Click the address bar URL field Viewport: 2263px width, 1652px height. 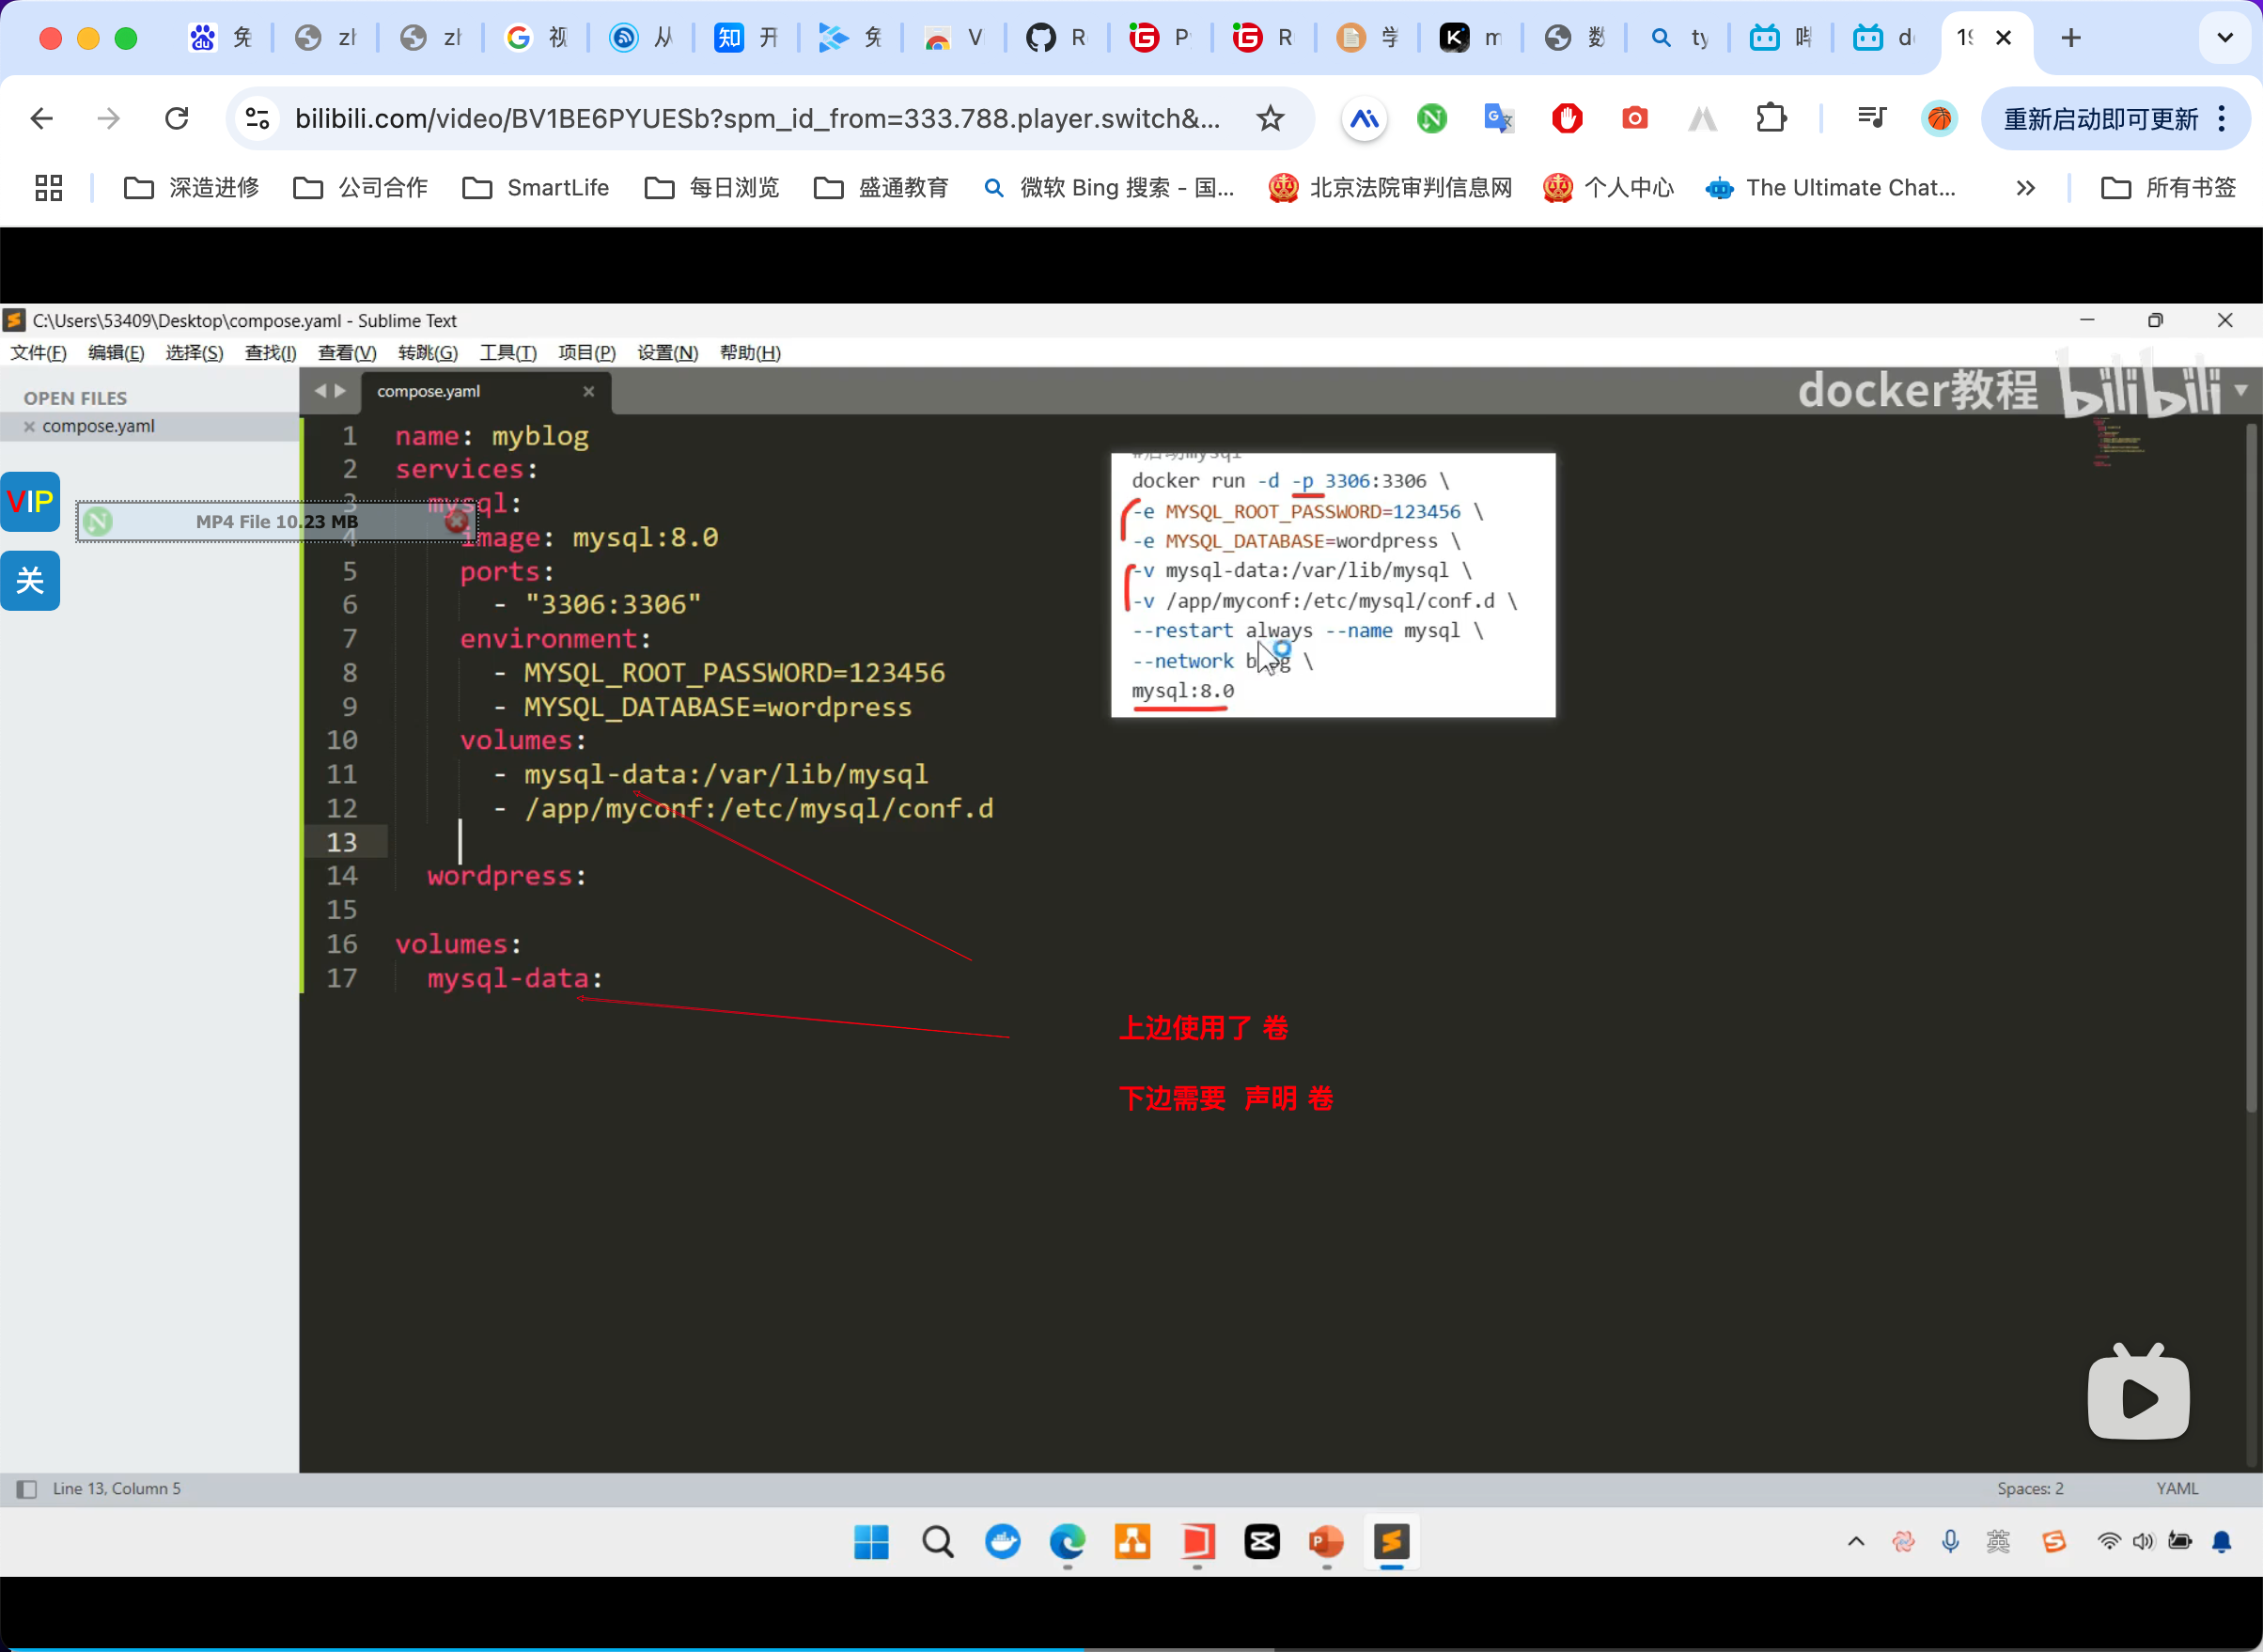(x=756, y=119)
